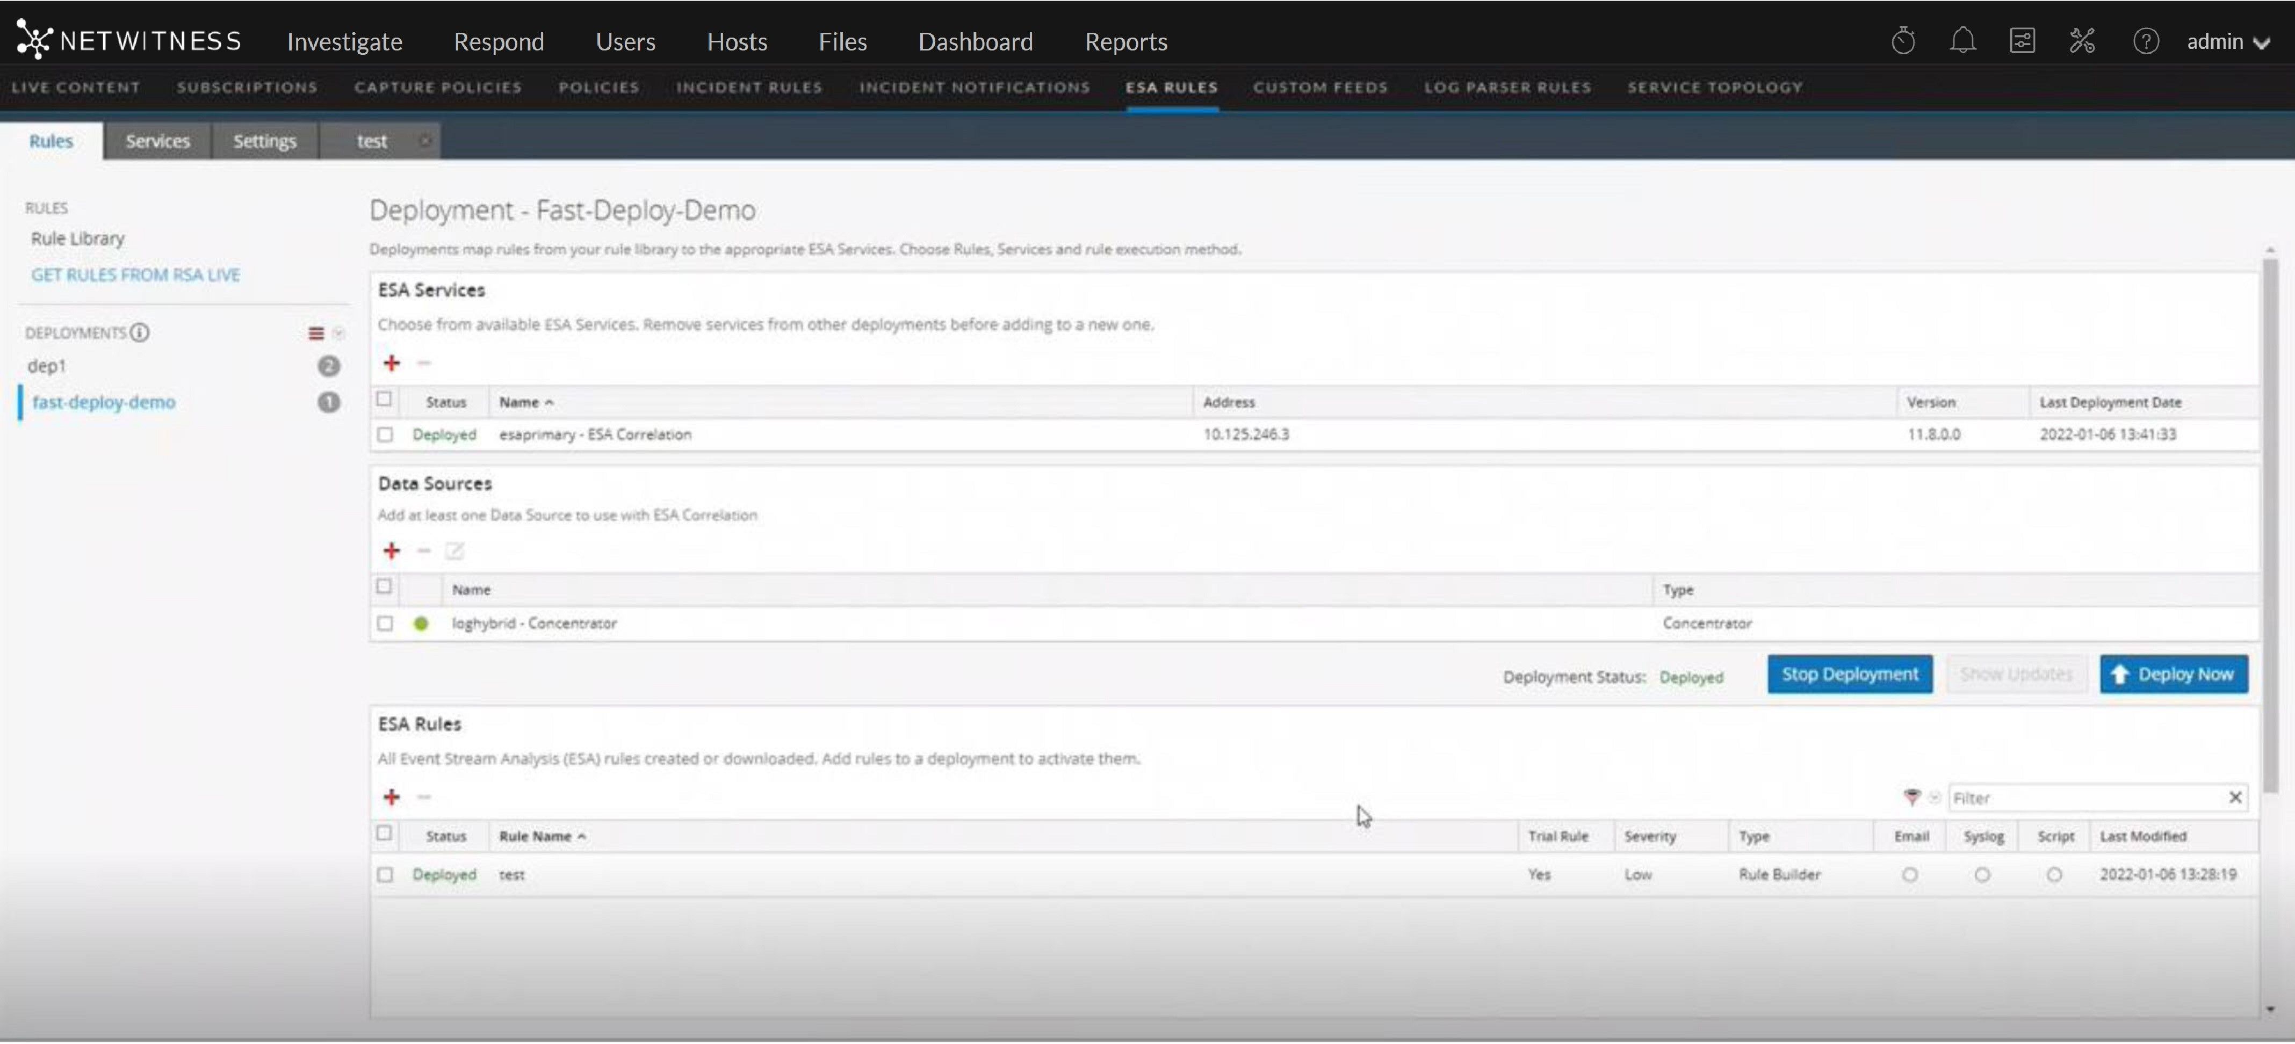Switch to the Services tab
The height and width of the screenshot is (1044, 2295).
(x=158, y=141)
